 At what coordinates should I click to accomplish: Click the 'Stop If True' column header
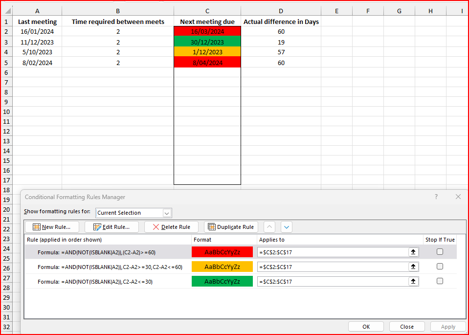[440, 240]
